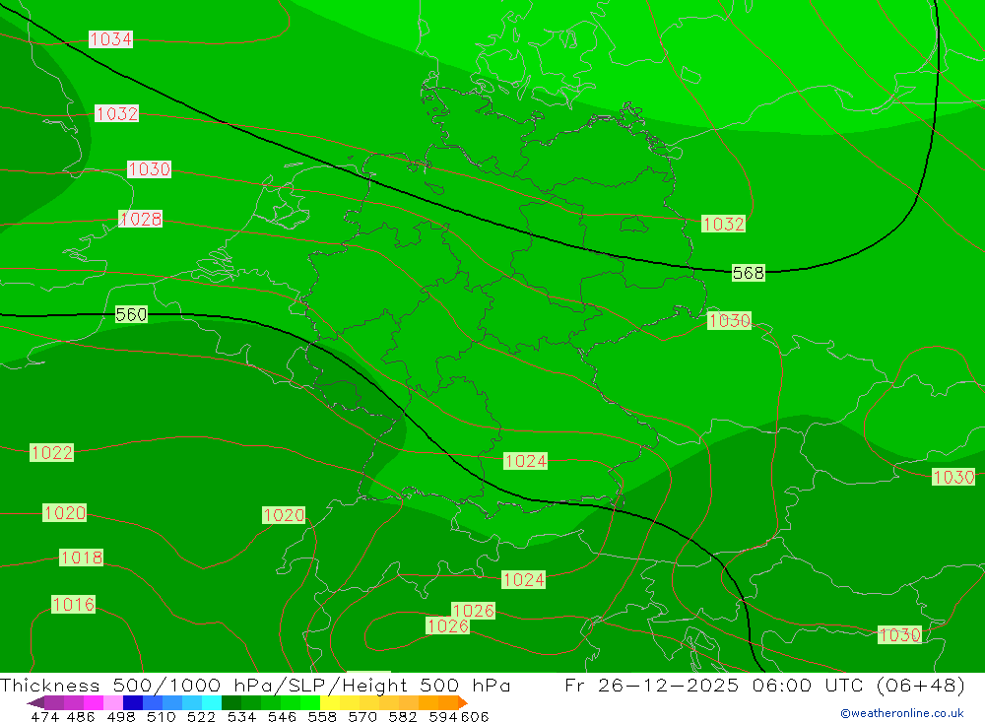This screenshot has width=985, height=722.
Task: Click the 1022 isobar label
Action: (x=51, y=452)
